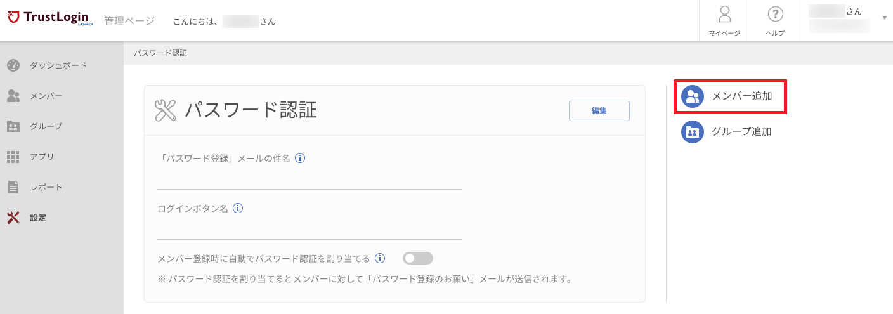Open the ダッシュボード gauge icon

13,65
